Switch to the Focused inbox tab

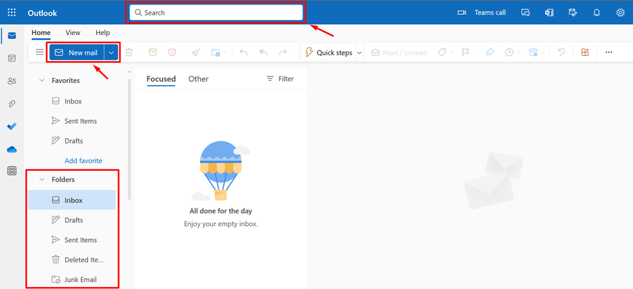[161, 79]
